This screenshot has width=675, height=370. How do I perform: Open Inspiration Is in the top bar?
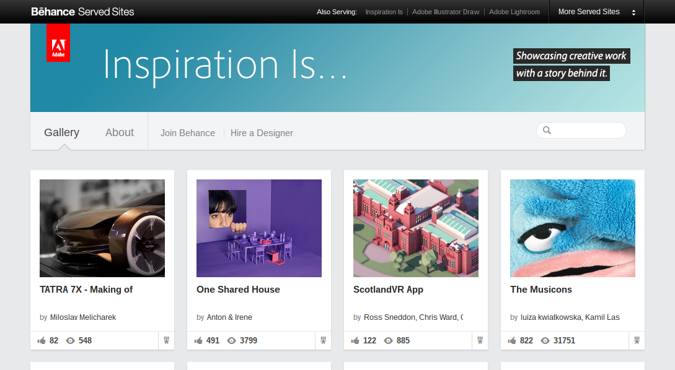[384, 12]
